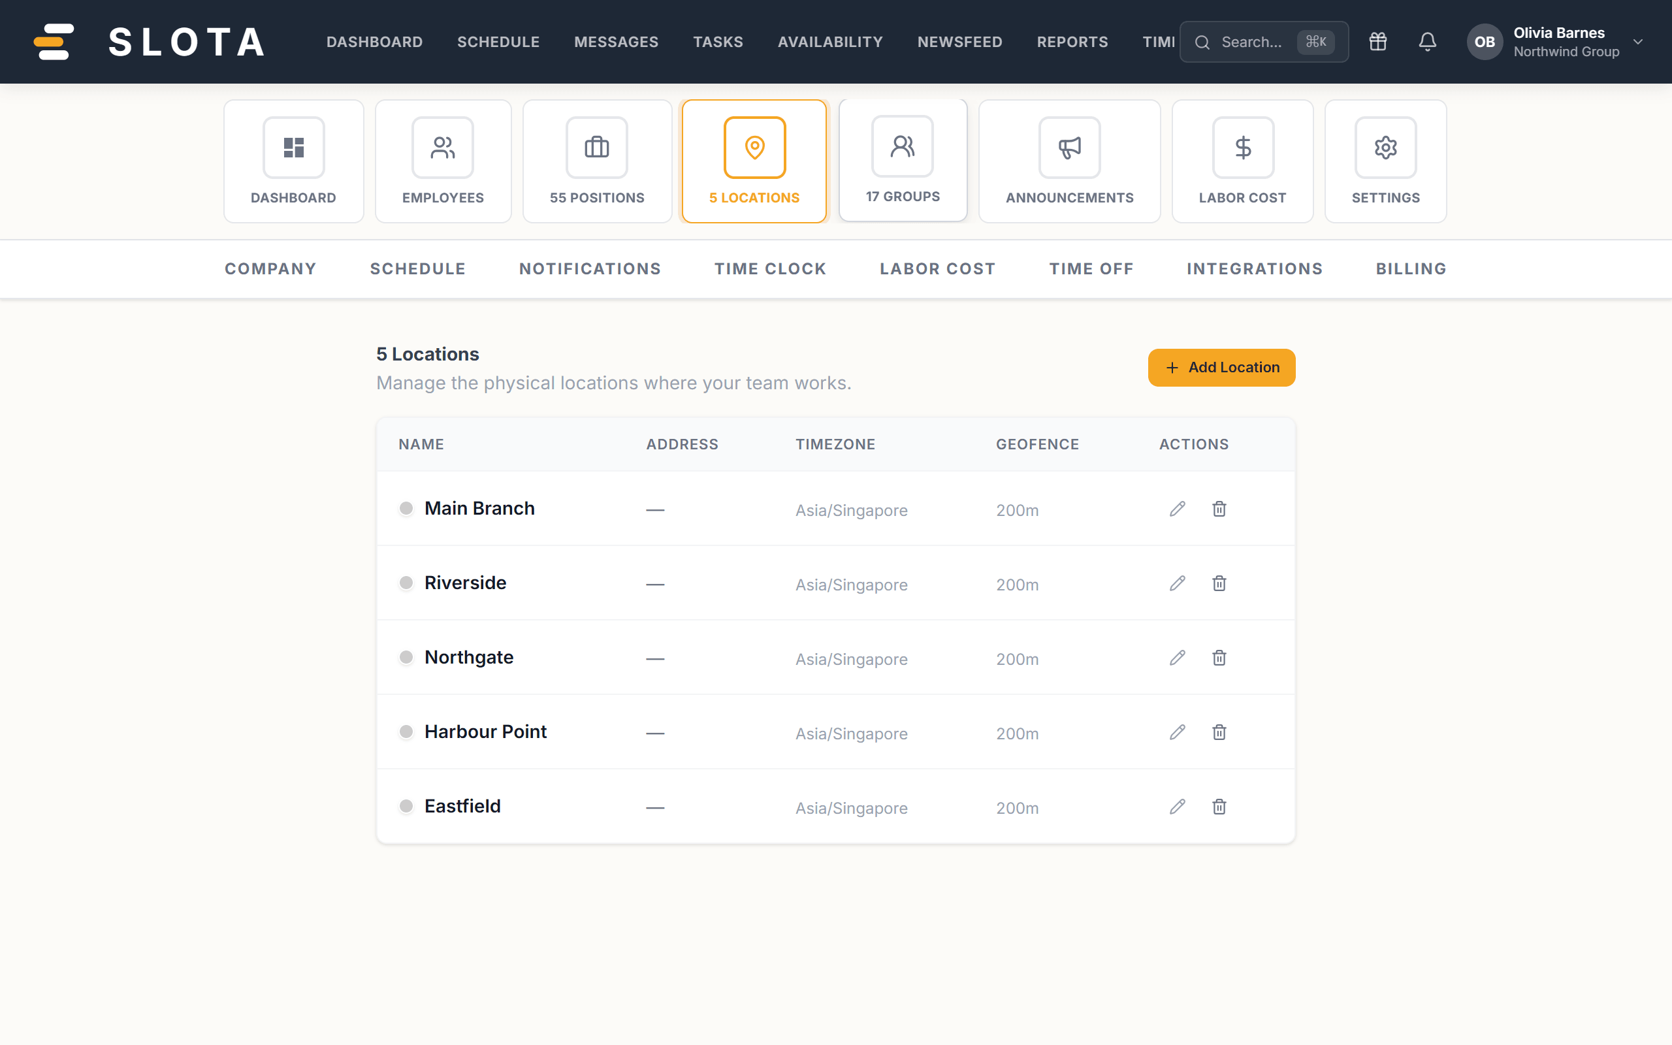Open the gift rewards icon

tap(1377, 41)
